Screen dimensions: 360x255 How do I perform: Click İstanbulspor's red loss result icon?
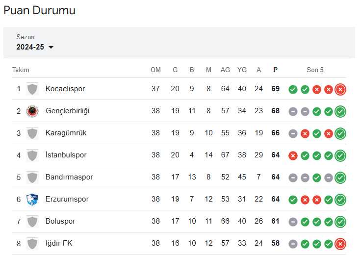293,156
